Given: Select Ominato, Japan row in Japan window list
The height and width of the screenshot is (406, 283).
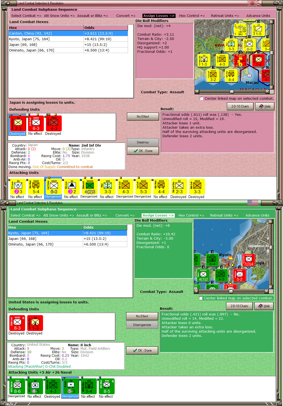Looking at the screenshot, I should pos(68,50).
